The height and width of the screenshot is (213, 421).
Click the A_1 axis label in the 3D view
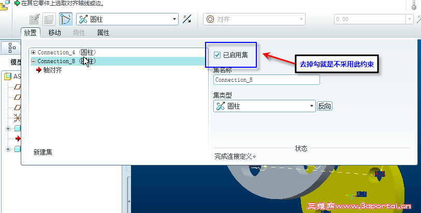coord(361,194)
